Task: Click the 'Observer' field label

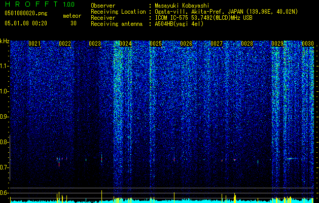Action: pyautogui.click(x=103, y=6)
